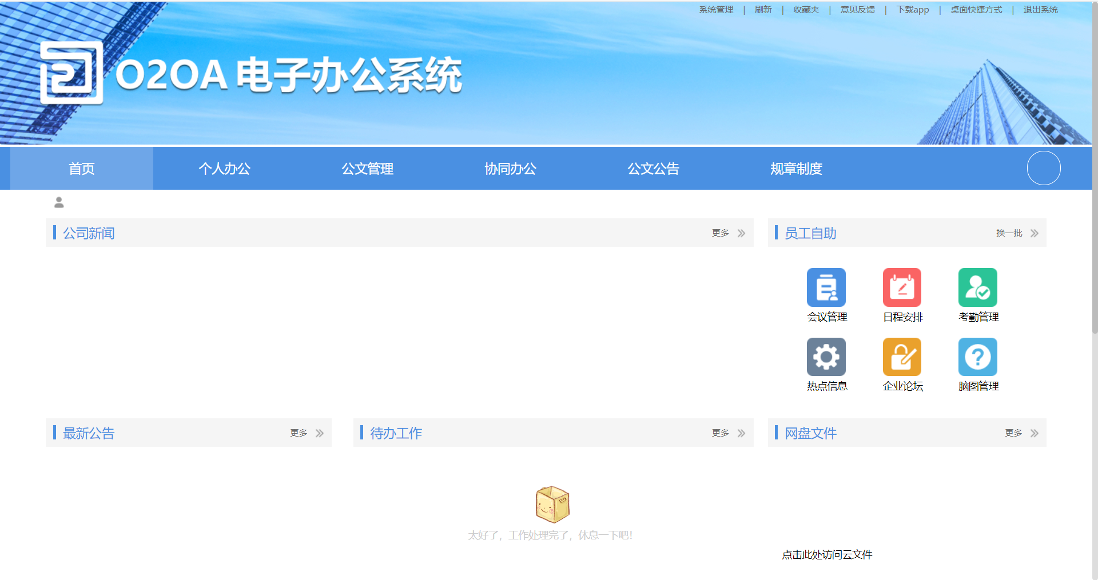Click the 员工自助 section title
This screenshot has width=1098, height=580.
[x=810, y=233]
